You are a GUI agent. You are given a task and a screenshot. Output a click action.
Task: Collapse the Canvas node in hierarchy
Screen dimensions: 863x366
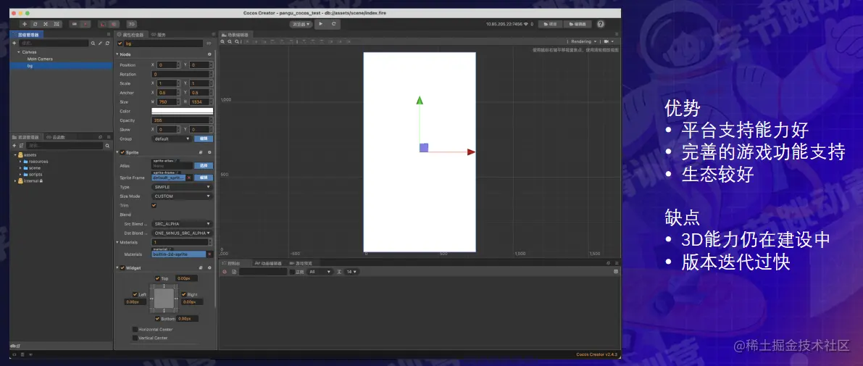[18, 51]
